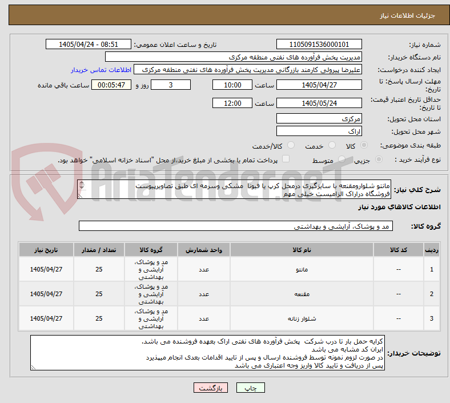Click resize grip of شرح کلی نیاز box
450x403 pixels.
(x=81, y=195)
